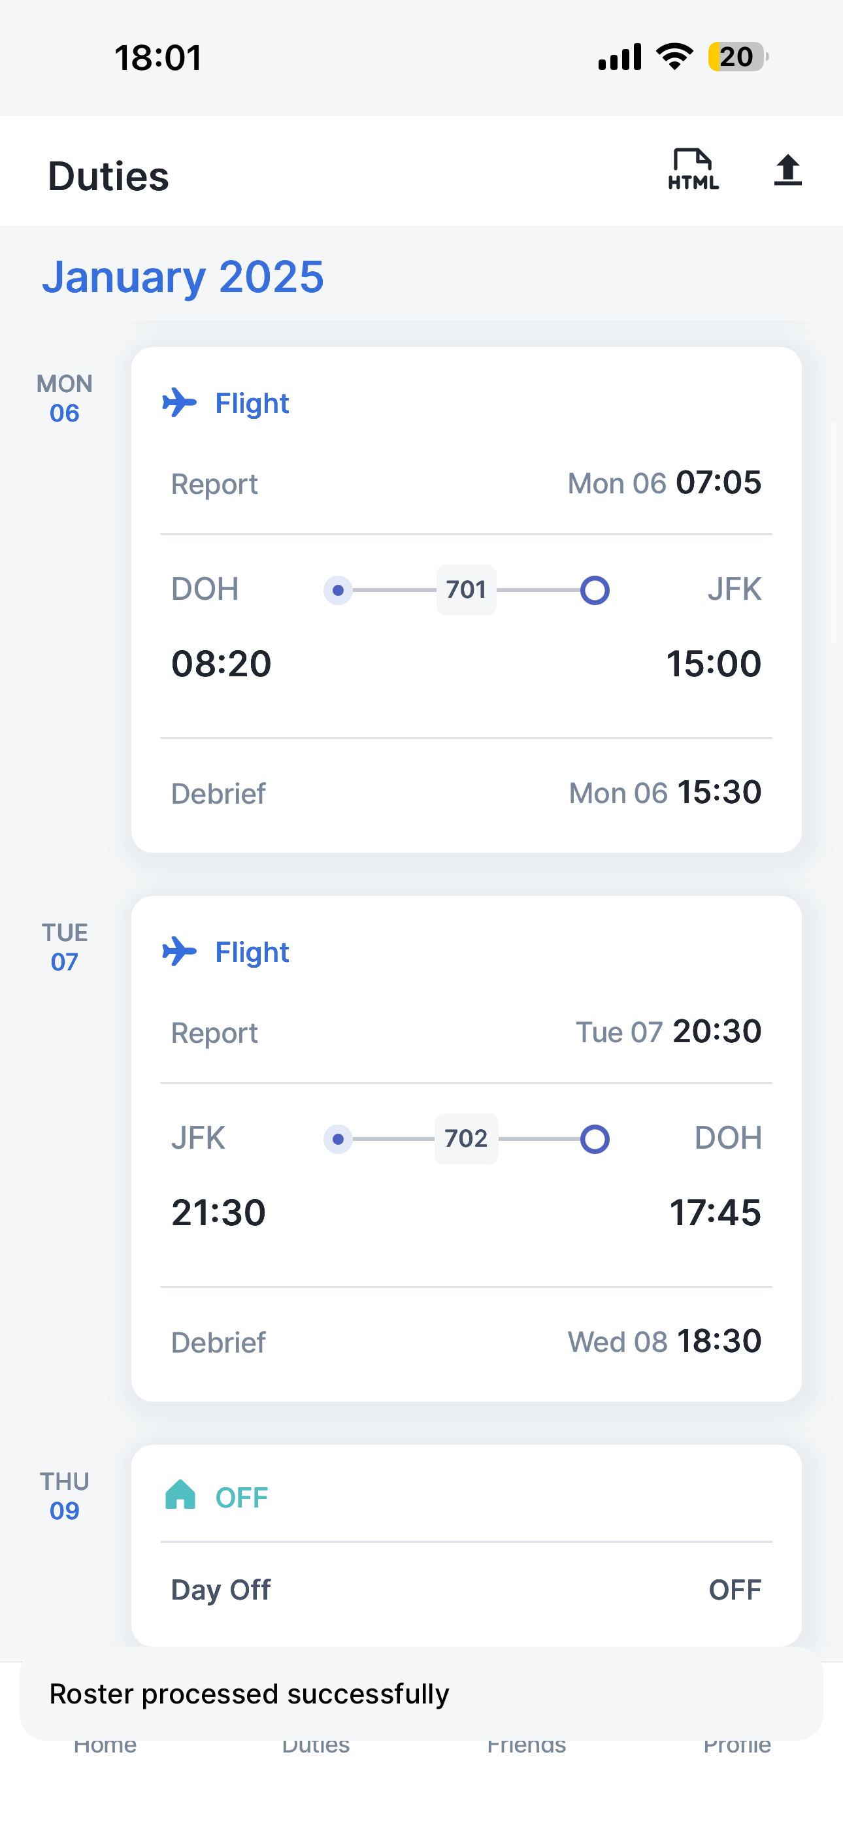The image size is (843, 1827).
Task: Open the Home tab
Action: [x=105, y=1746]
